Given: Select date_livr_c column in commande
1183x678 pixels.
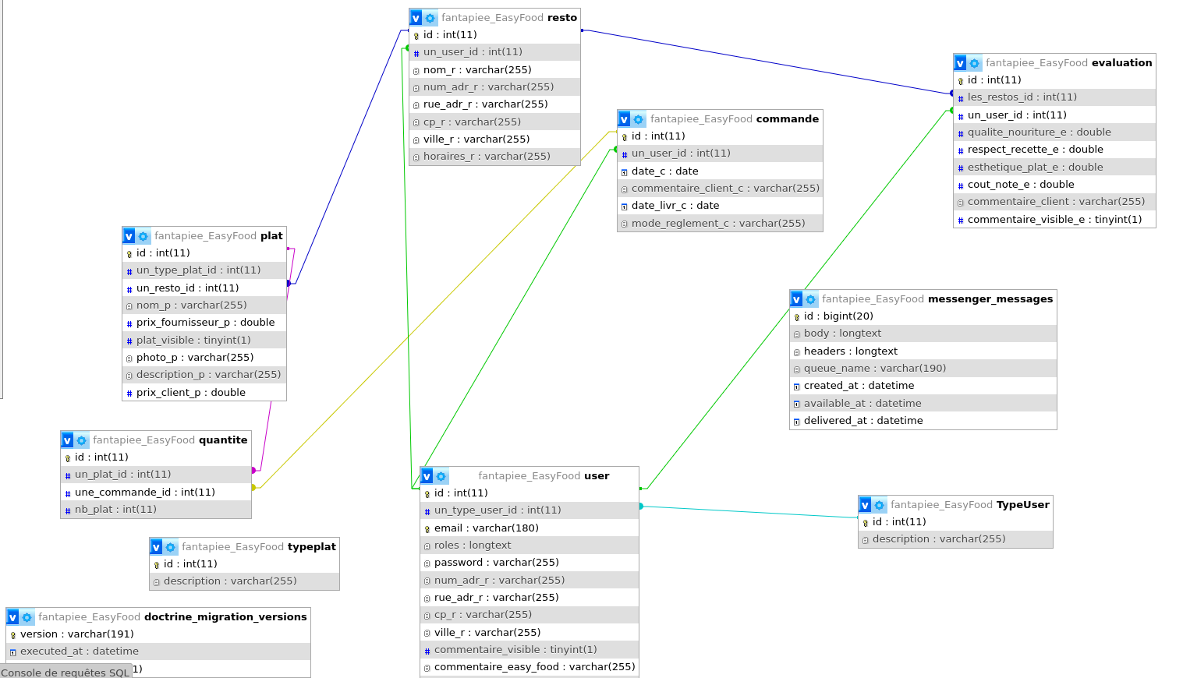Looking at the screenshot, I should coord(720,206).
